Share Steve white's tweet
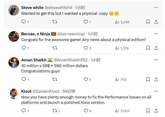The width and height of the screenshot is (165, 117). (x=156, y=22)
